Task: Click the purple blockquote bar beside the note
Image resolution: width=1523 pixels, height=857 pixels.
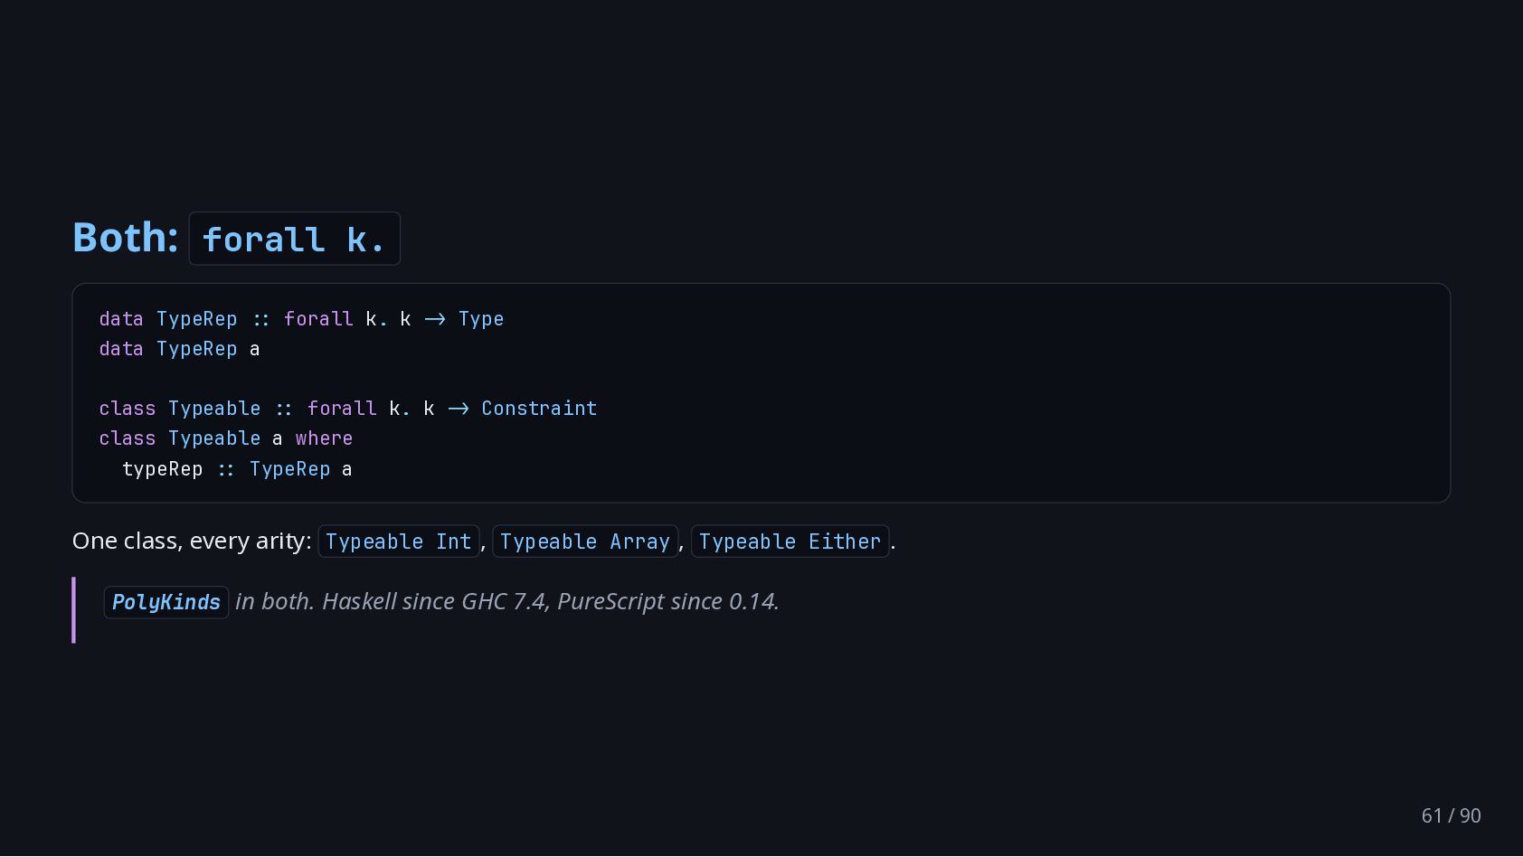Action: [x=73, y=610]
